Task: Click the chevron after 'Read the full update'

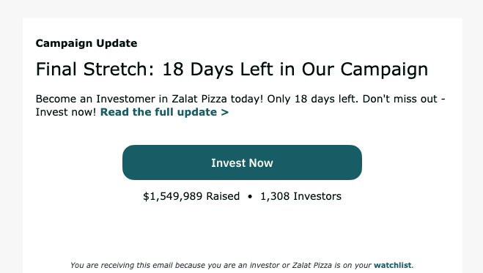Action: pos(225,112)
